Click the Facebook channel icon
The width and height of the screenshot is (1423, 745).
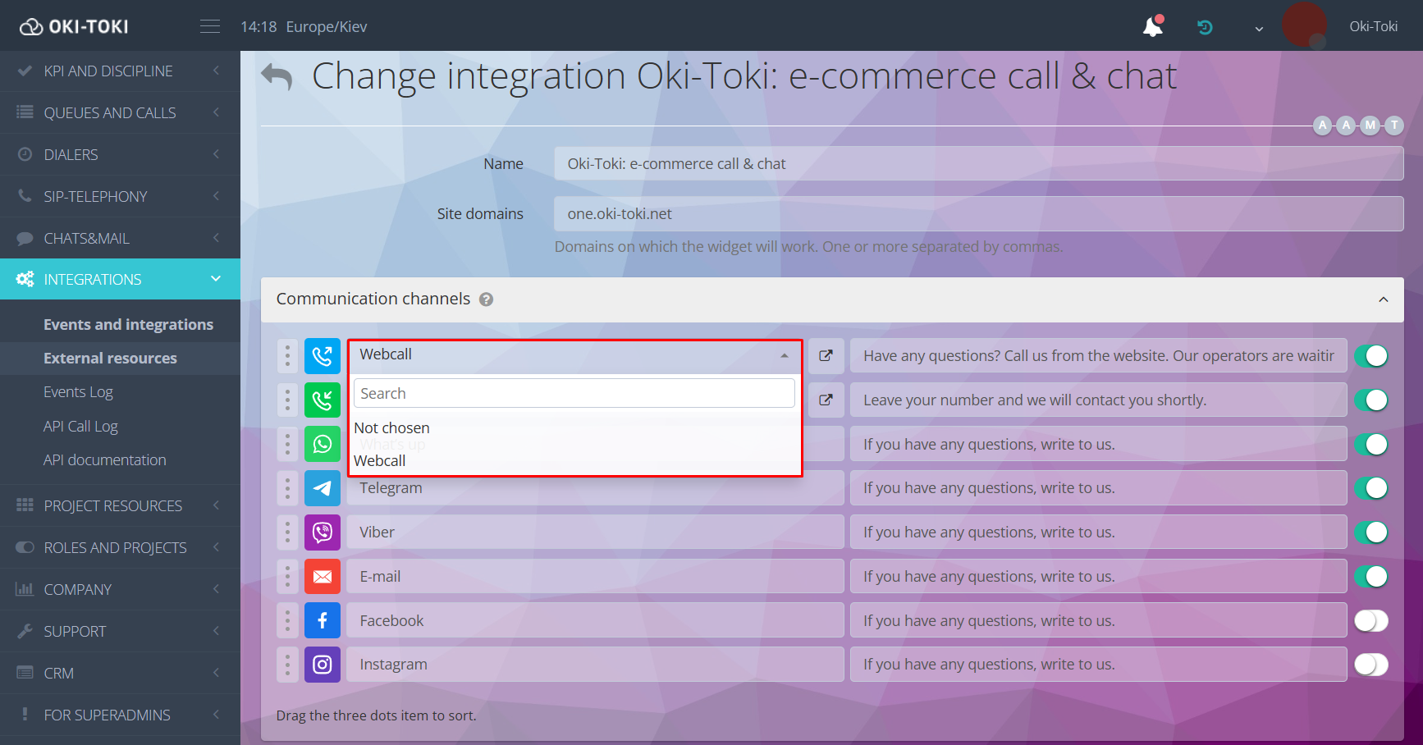coord(323,620)
